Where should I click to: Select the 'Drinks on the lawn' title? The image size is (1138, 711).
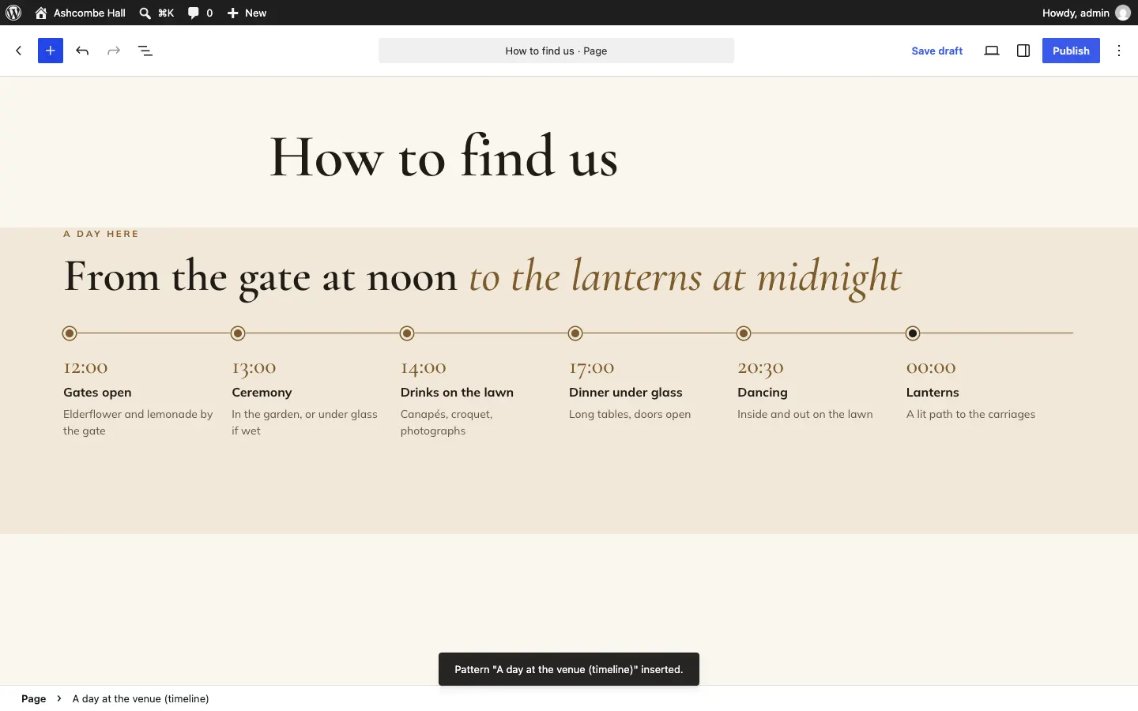pos(457,393)
